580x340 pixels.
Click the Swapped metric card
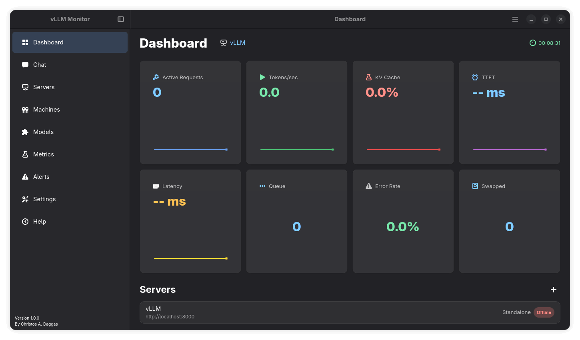[x=510, y=221]
